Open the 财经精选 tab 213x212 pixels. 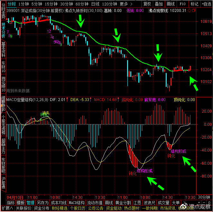(60, 208)
